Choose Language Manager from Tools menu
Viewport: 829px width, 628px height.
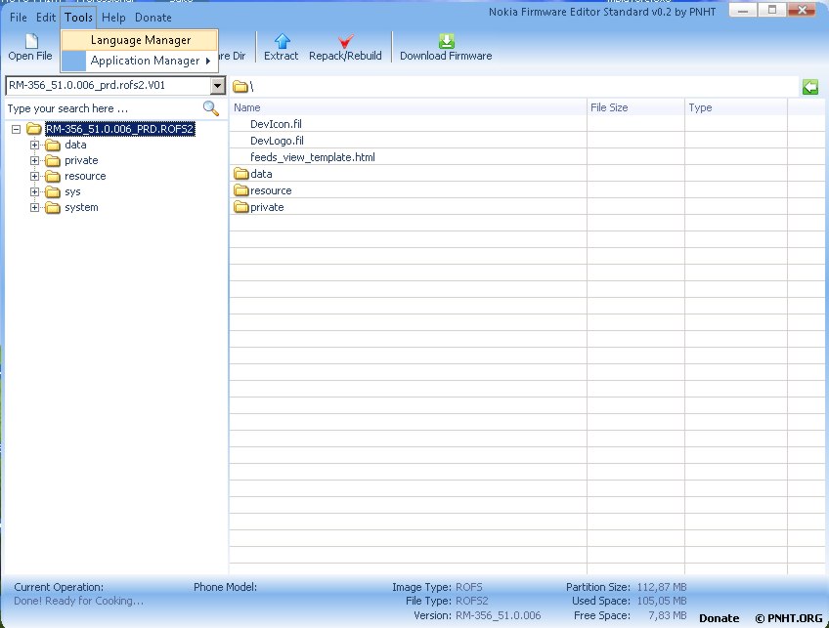(x=140, y=40)
